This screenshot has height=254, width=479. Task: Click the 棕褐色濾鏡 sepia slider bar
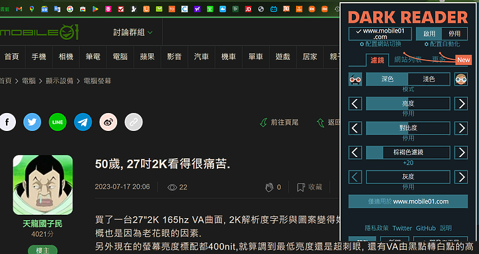pyautogui.click(x=408, y=152)
